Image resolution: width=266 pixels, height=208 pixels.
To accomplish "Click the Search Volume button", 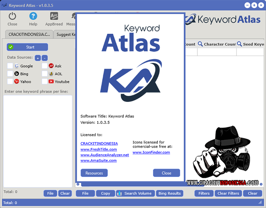I will 135,193.
